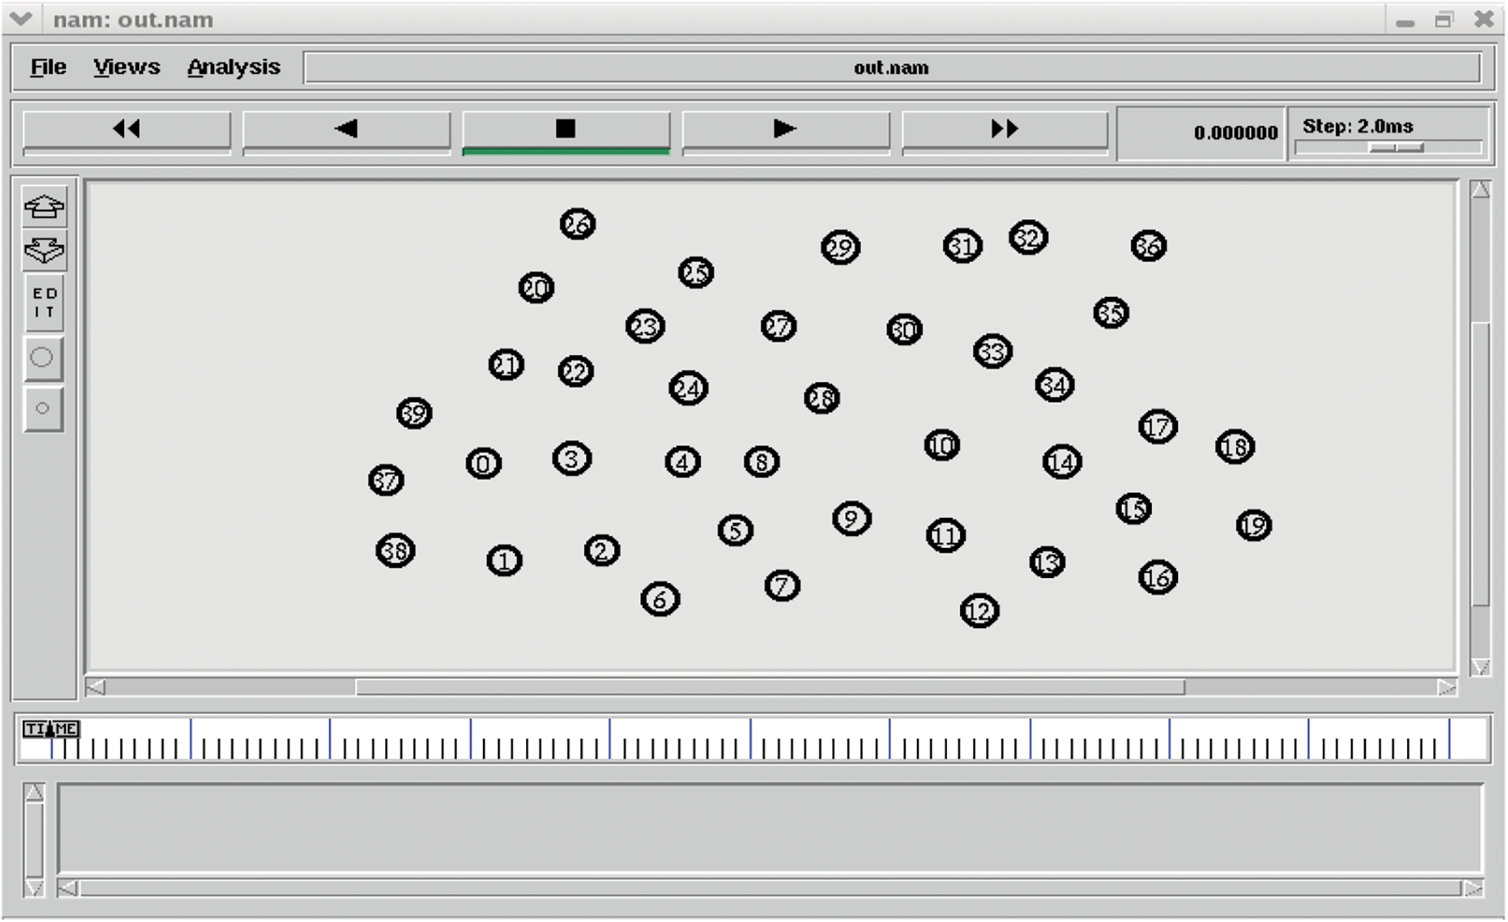Select the large circle node tool
The height and width of the screenshot is (922, 1508).
pyautogui.click(x=43, y=357)
